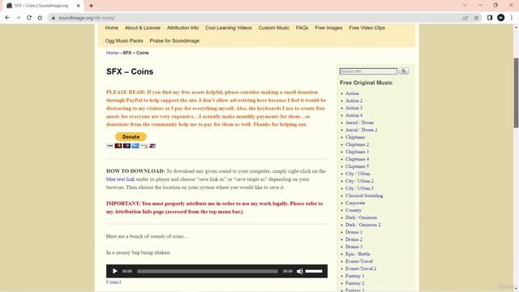Open the Chiptunes 5 link

(x=357, y=166)
